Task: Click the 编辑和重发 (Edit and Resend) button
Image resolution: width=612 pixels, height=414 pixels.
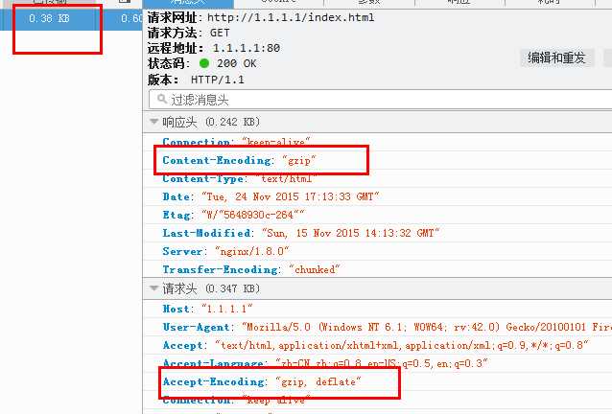Action: [557, 58]
